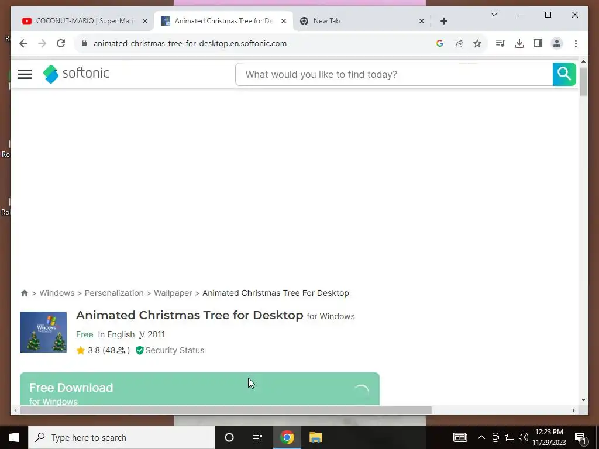Click the Free Download for Windows button
Image resolution: width=599 pixels, height=449 pixels.
point(199,389)
